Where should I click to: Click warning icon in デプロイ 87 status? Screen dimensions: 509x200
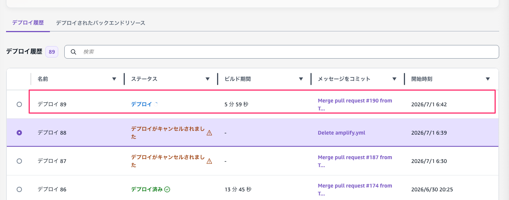coord(209,161)
